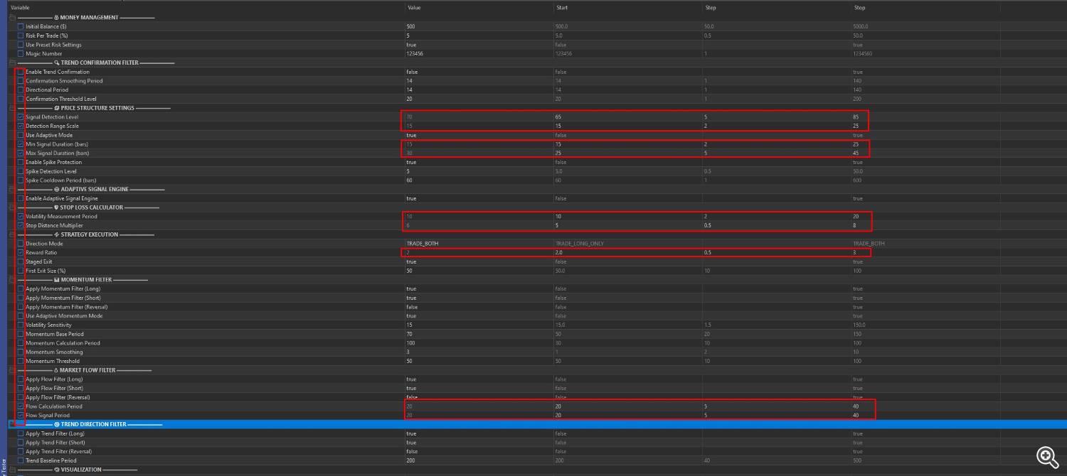Tick the Risk Per Trade (%) checkbox
The image size is (1067, 476).
(x=21, y=36)
